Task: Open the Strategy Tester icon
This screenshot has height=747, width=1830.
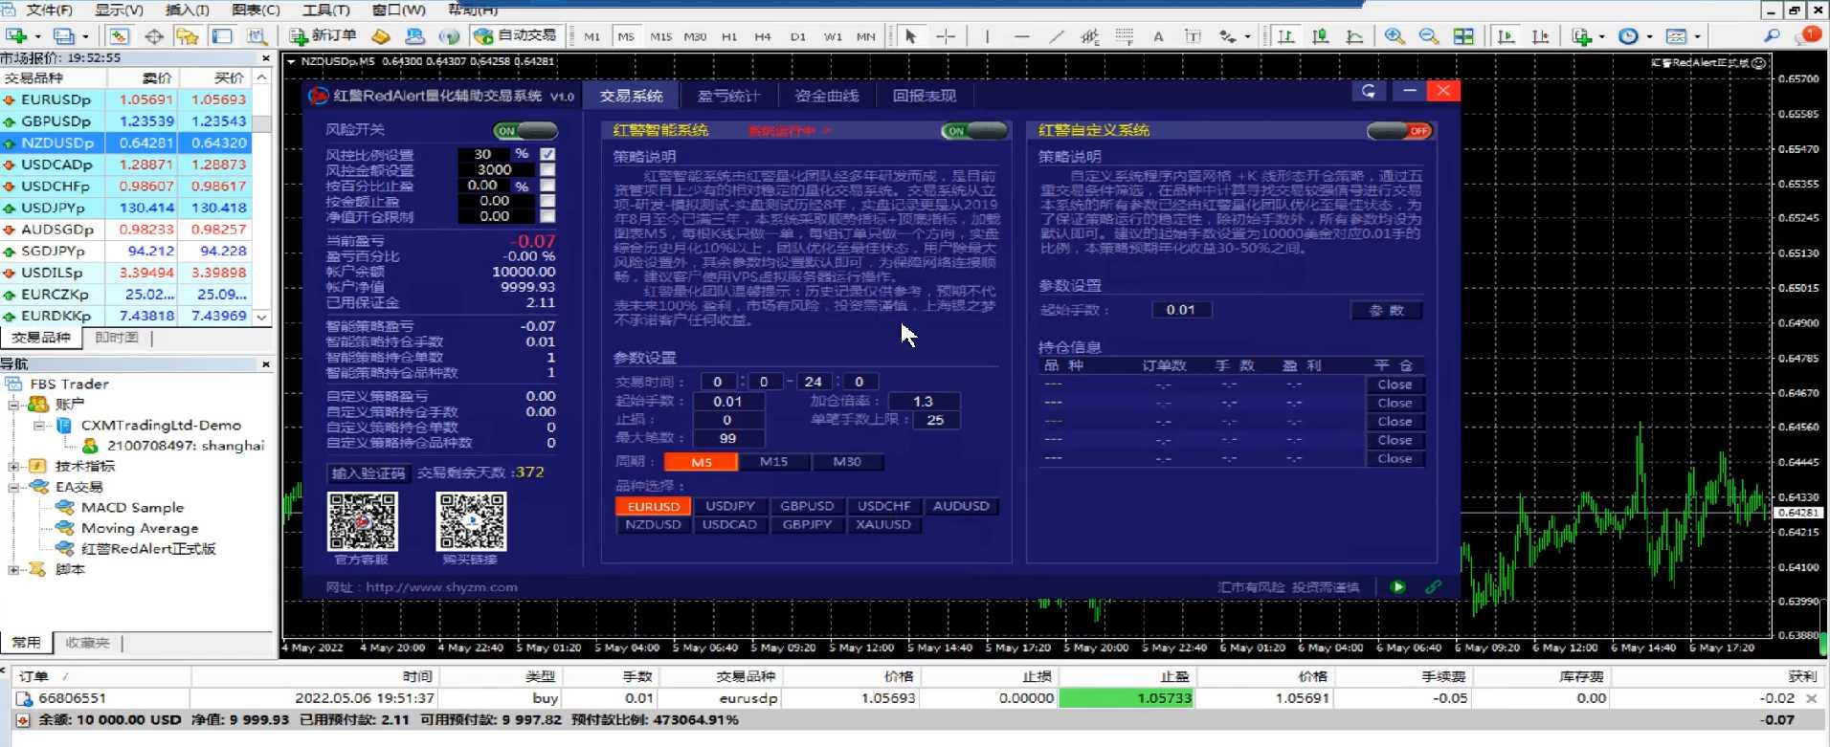Action: click(257, 36)
